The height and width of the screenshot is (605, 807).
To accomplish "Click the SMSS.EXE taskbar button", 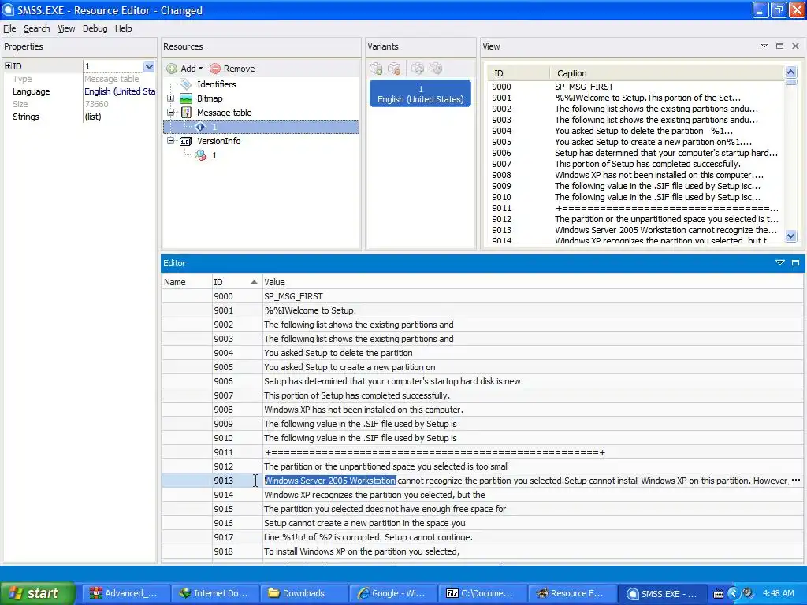I will (x=661, y=593).
